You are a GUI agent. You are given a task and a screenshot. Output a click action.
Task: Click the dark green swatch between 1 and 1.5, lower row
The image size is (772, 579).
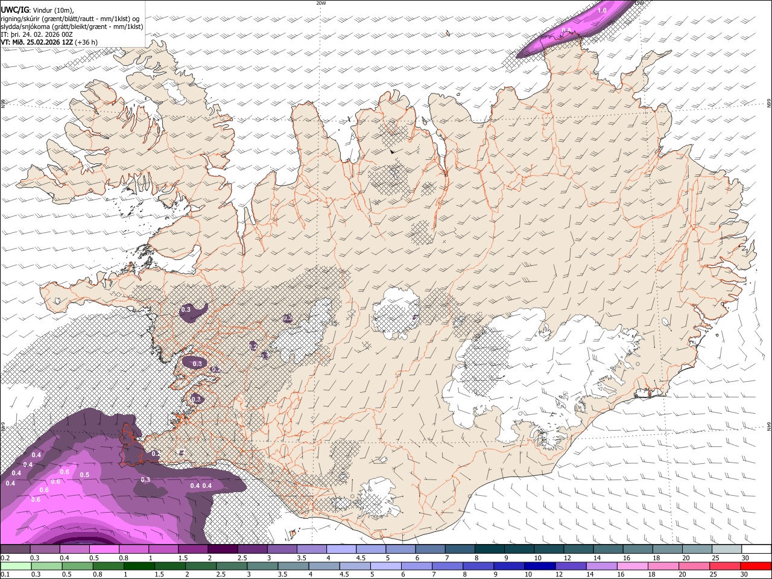pos(139,566)
